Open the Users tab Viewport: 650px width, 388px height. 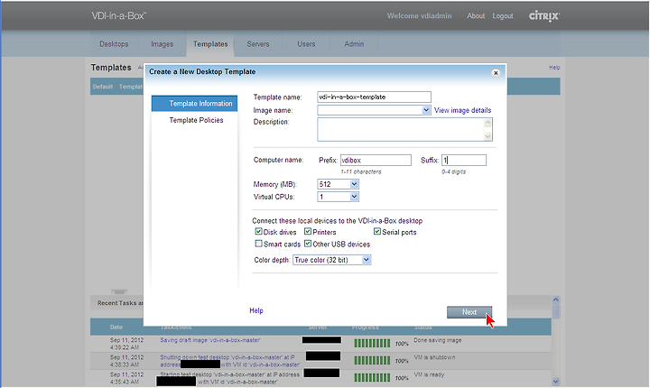click(x=306, y=44)
